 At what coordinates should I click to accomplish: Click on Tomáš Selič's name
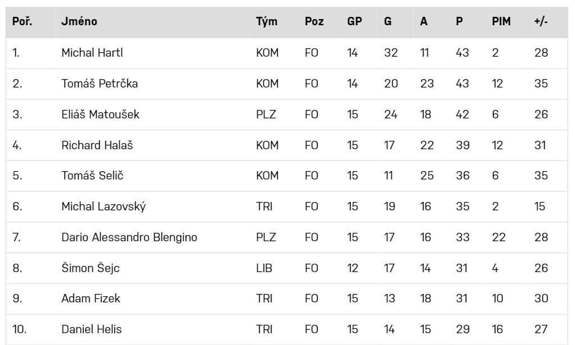(92, 176)
